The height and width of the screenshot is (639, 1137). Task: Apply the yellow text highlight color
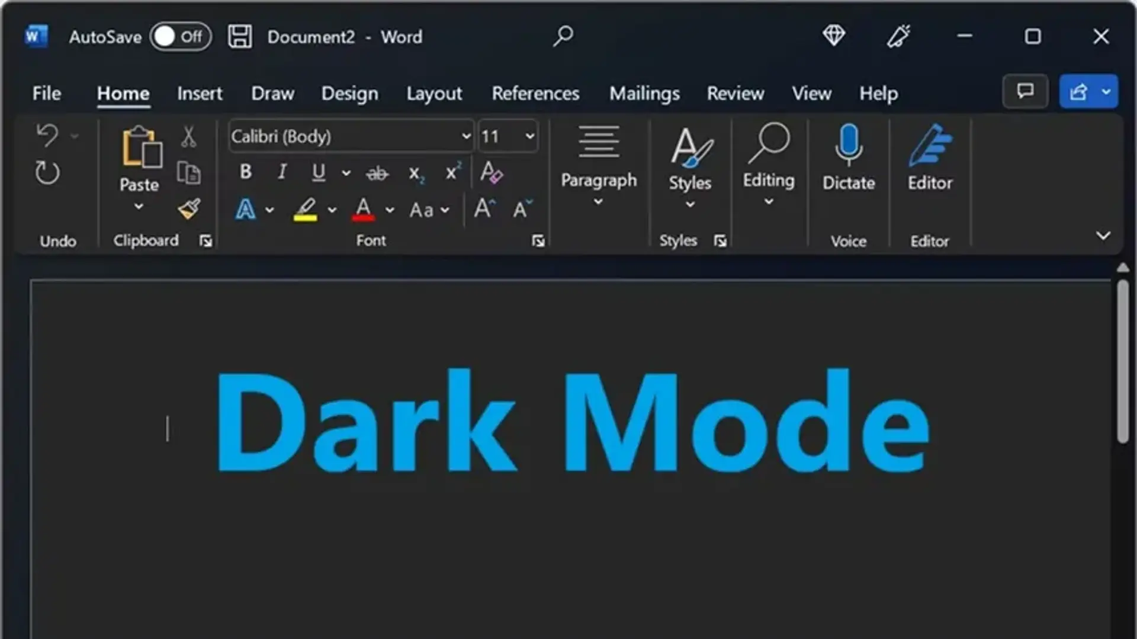coord(306,209)
